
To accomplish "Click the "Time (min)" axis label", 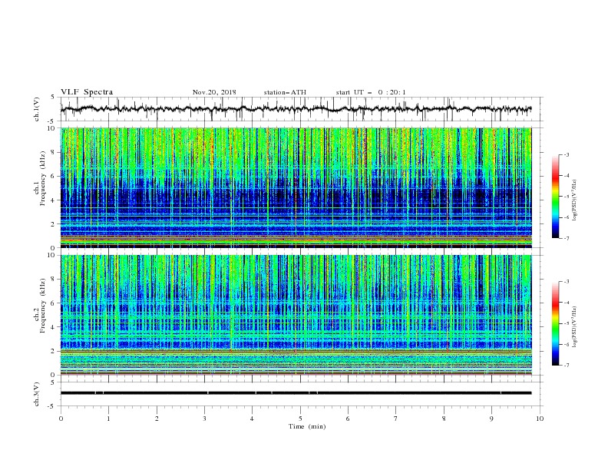I will coord(307,426).
